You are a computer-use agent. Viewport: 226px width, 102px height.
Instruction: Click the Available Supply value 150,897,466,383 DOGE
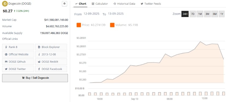[54, 33]
